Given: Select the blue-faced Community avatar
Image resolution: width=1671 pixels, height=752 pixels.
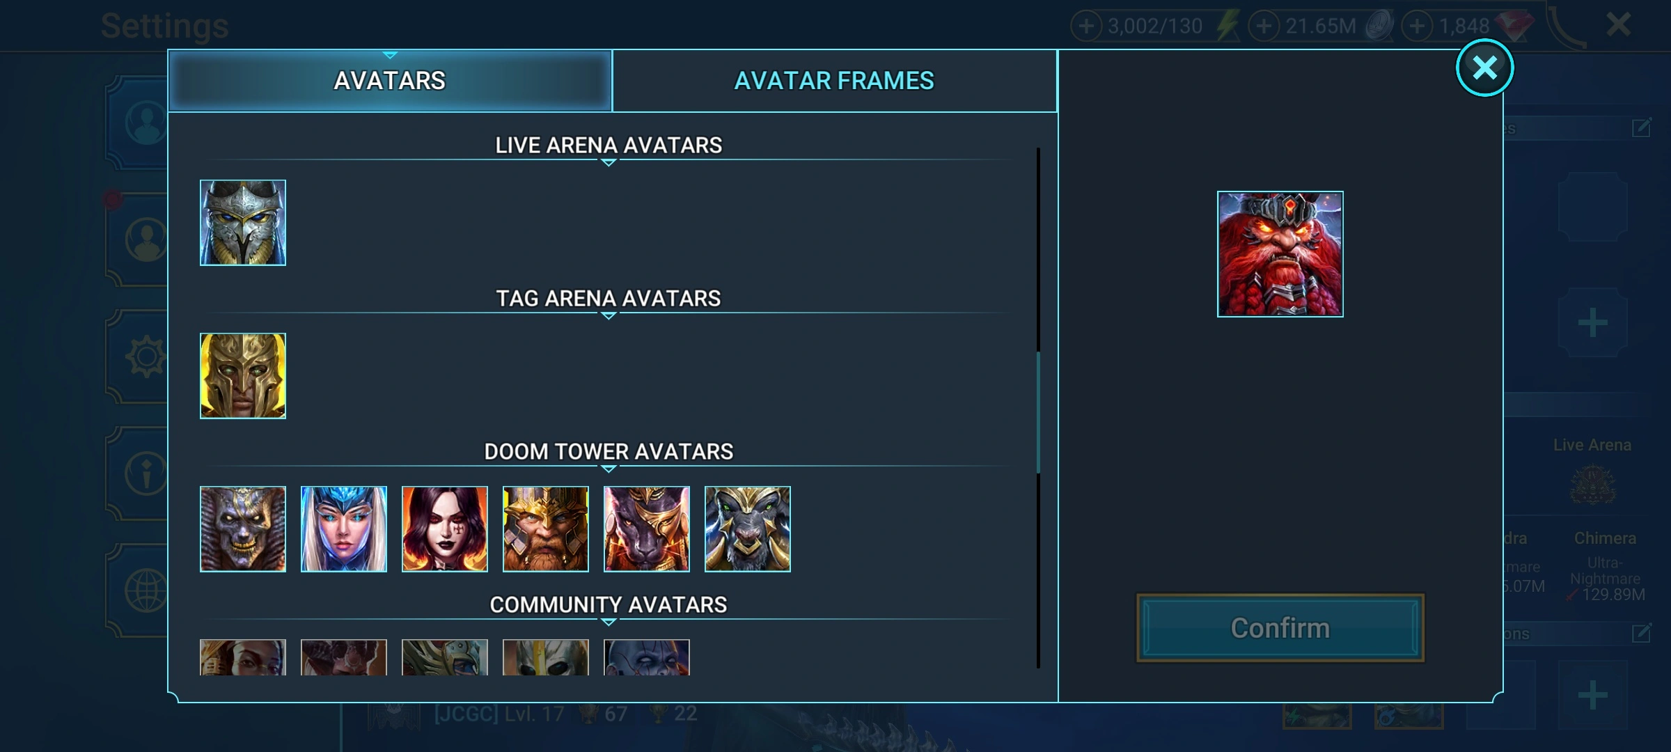Looking at the screenshot, I should 646,657.
